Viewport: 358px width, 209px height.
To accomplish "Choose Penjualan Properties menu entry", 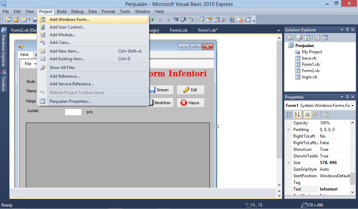I will pyautogui.click(x=93, y=101).
